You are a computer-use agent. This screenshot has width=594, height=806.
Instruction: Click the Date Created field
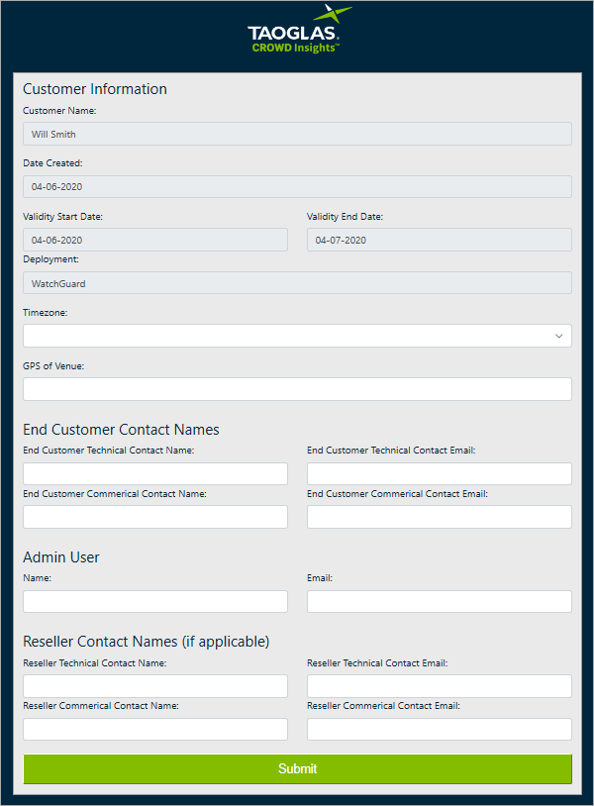[x=297, y=186]
